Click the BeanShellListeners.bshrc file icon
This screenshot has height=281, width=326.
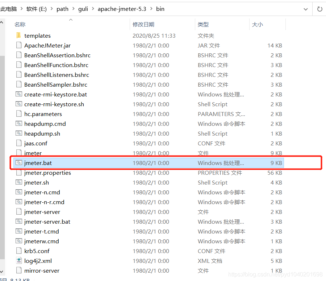tap(19, 75)
